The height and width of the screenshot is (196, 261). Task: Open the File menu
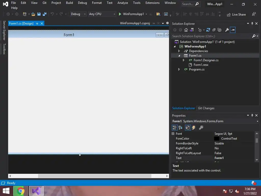14,3
